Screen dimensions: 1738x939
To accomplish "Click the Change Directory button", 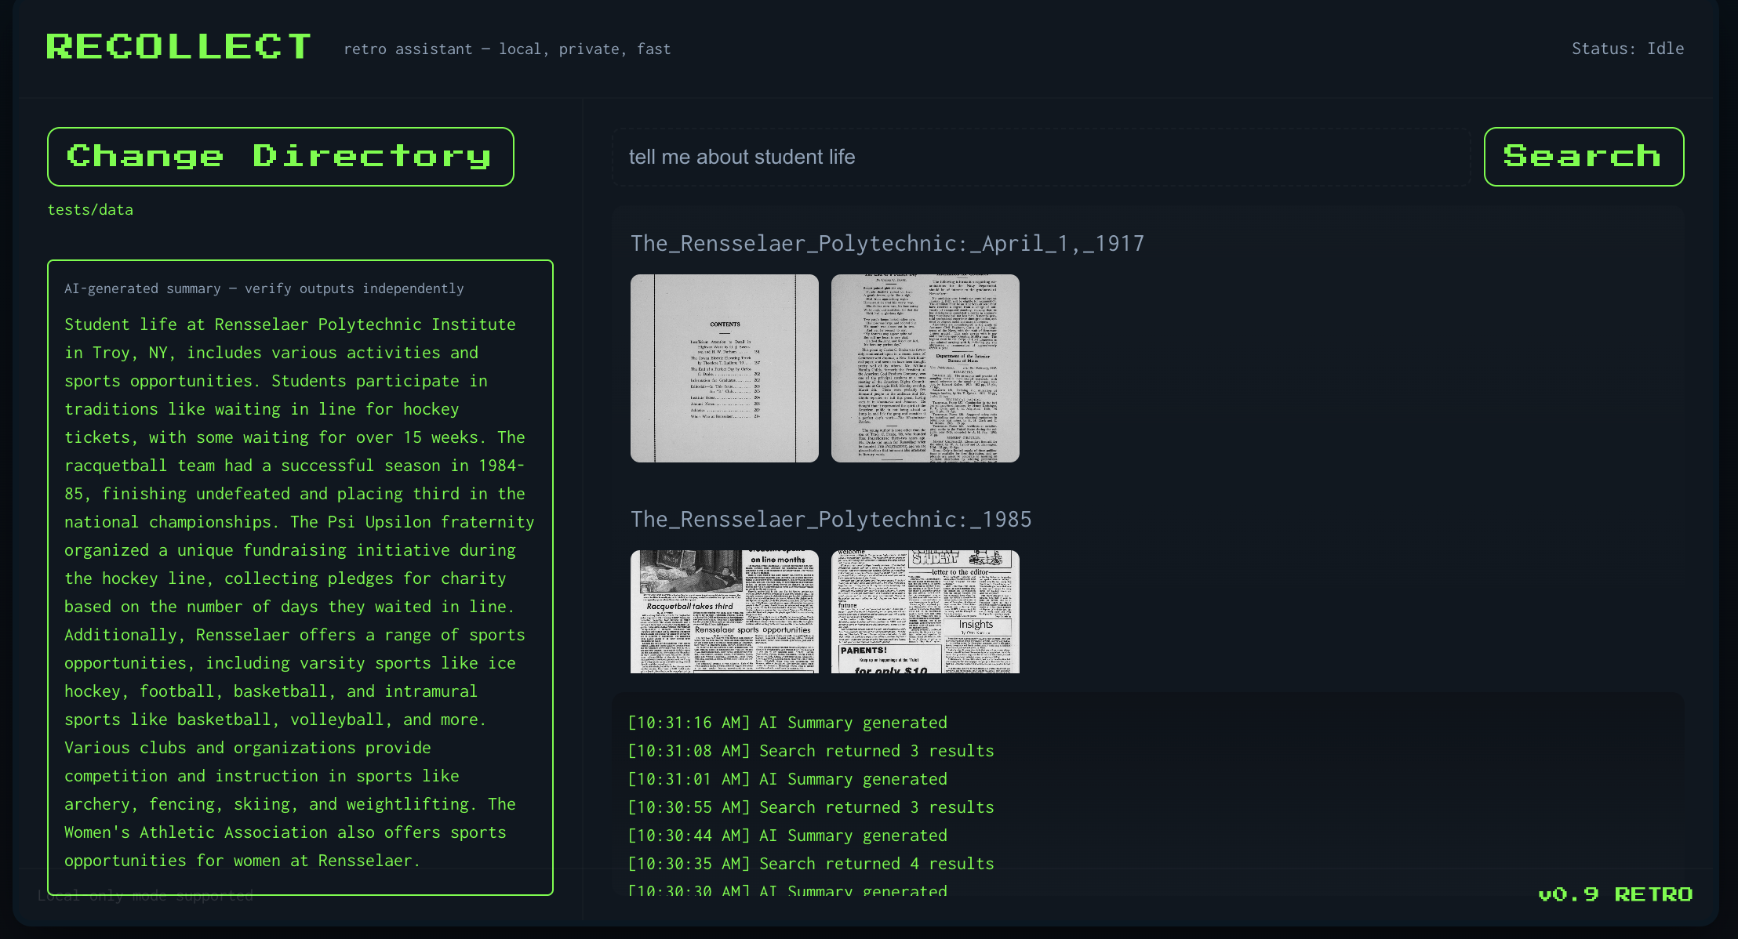I will (280, 157).
